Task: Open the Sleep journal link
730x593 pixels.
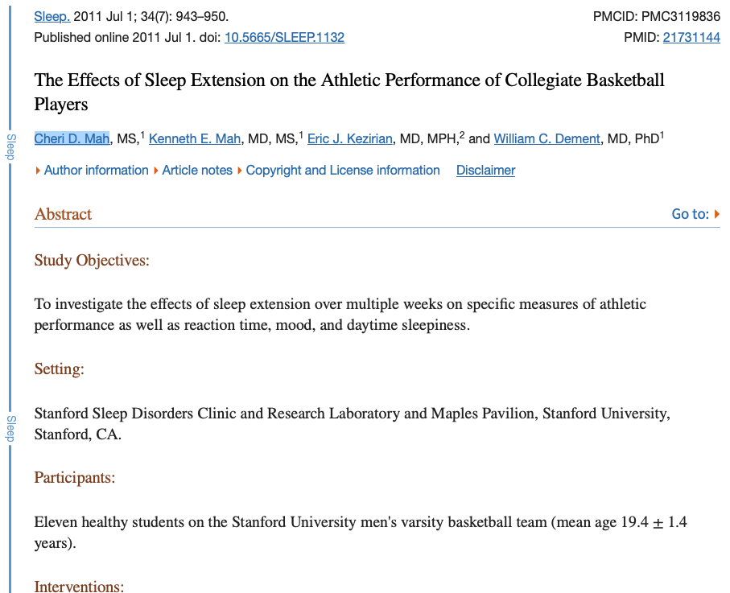Action: pos(52,17)
